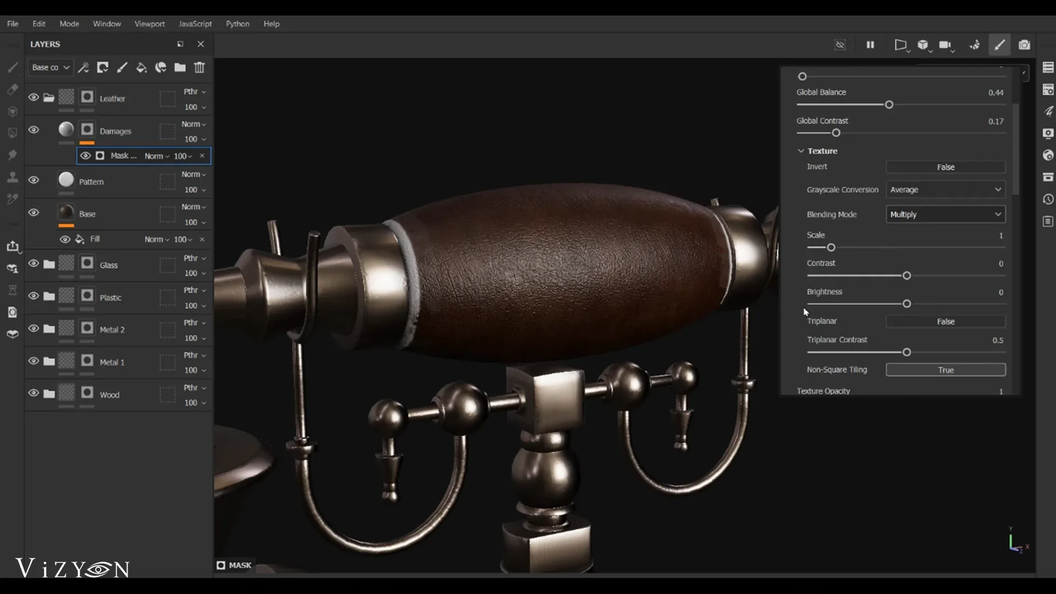The height and width of the screenshot is (594, 1056).
Task: Set Non-Square Tiling to False
Action: point(945,370)
